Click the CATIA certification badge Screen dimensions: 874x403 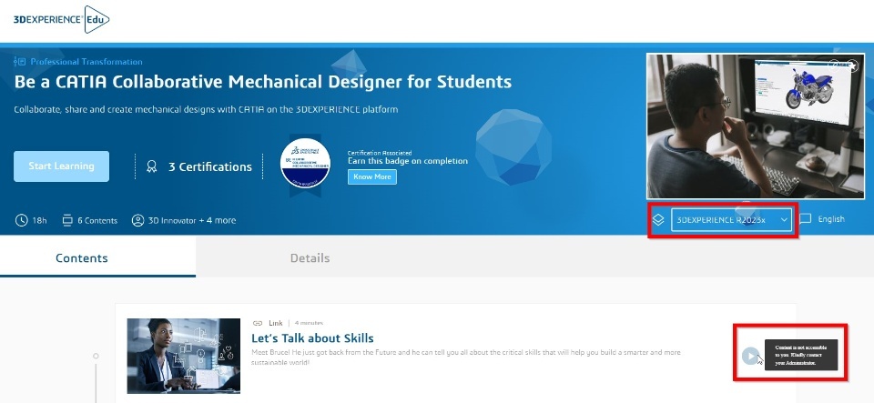coord(305,162)
